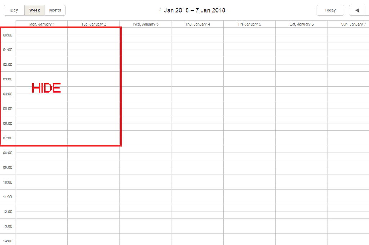Click the 06:00 time label
The image size is (369, 245).
[x=8, y=124]
